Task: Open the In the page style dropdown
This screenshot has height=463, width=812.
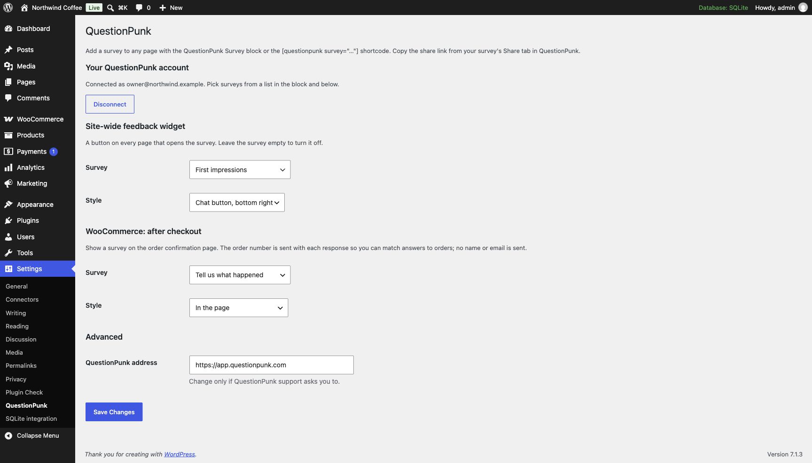Action: 239,308
